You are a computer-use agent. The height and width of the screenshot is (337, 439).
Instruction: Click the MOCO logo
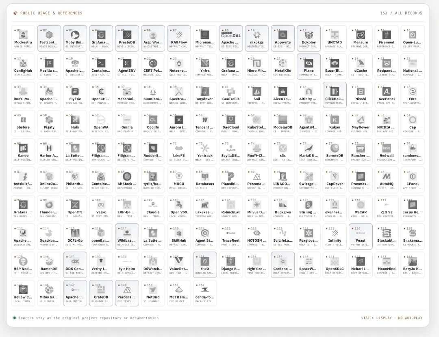pyautogui.click(x=179, y=176)
